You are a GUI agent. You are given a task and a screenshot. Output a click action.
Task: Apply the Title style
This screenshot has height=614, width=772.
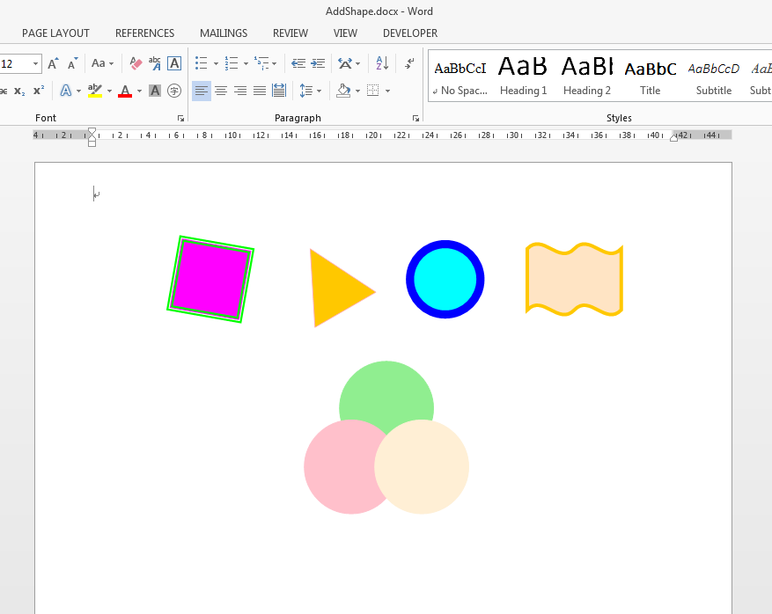tap(650, 76)
